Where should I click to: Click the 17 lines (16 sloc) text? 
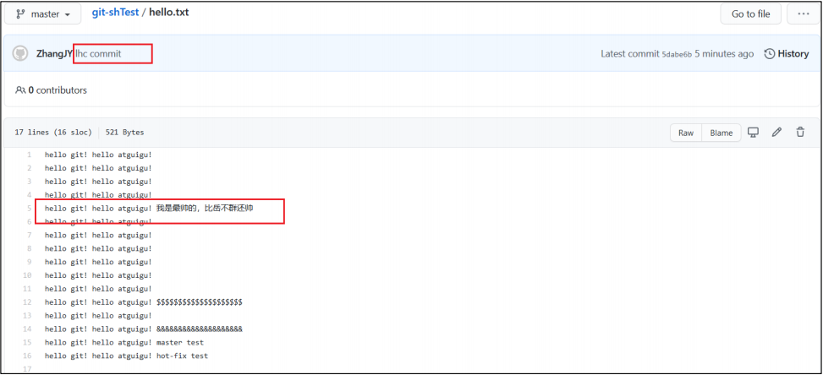point(53,133)
